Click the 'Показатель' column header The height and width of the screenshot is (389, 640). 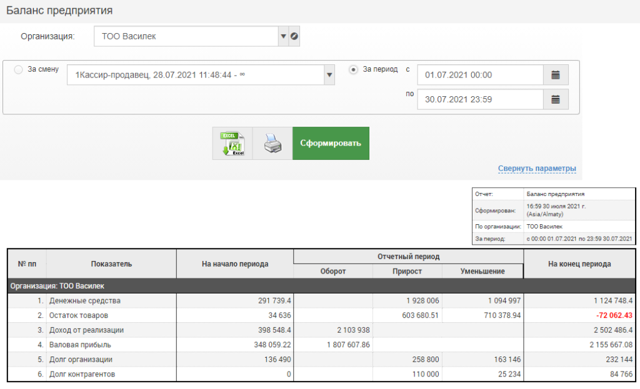[111, 264]
